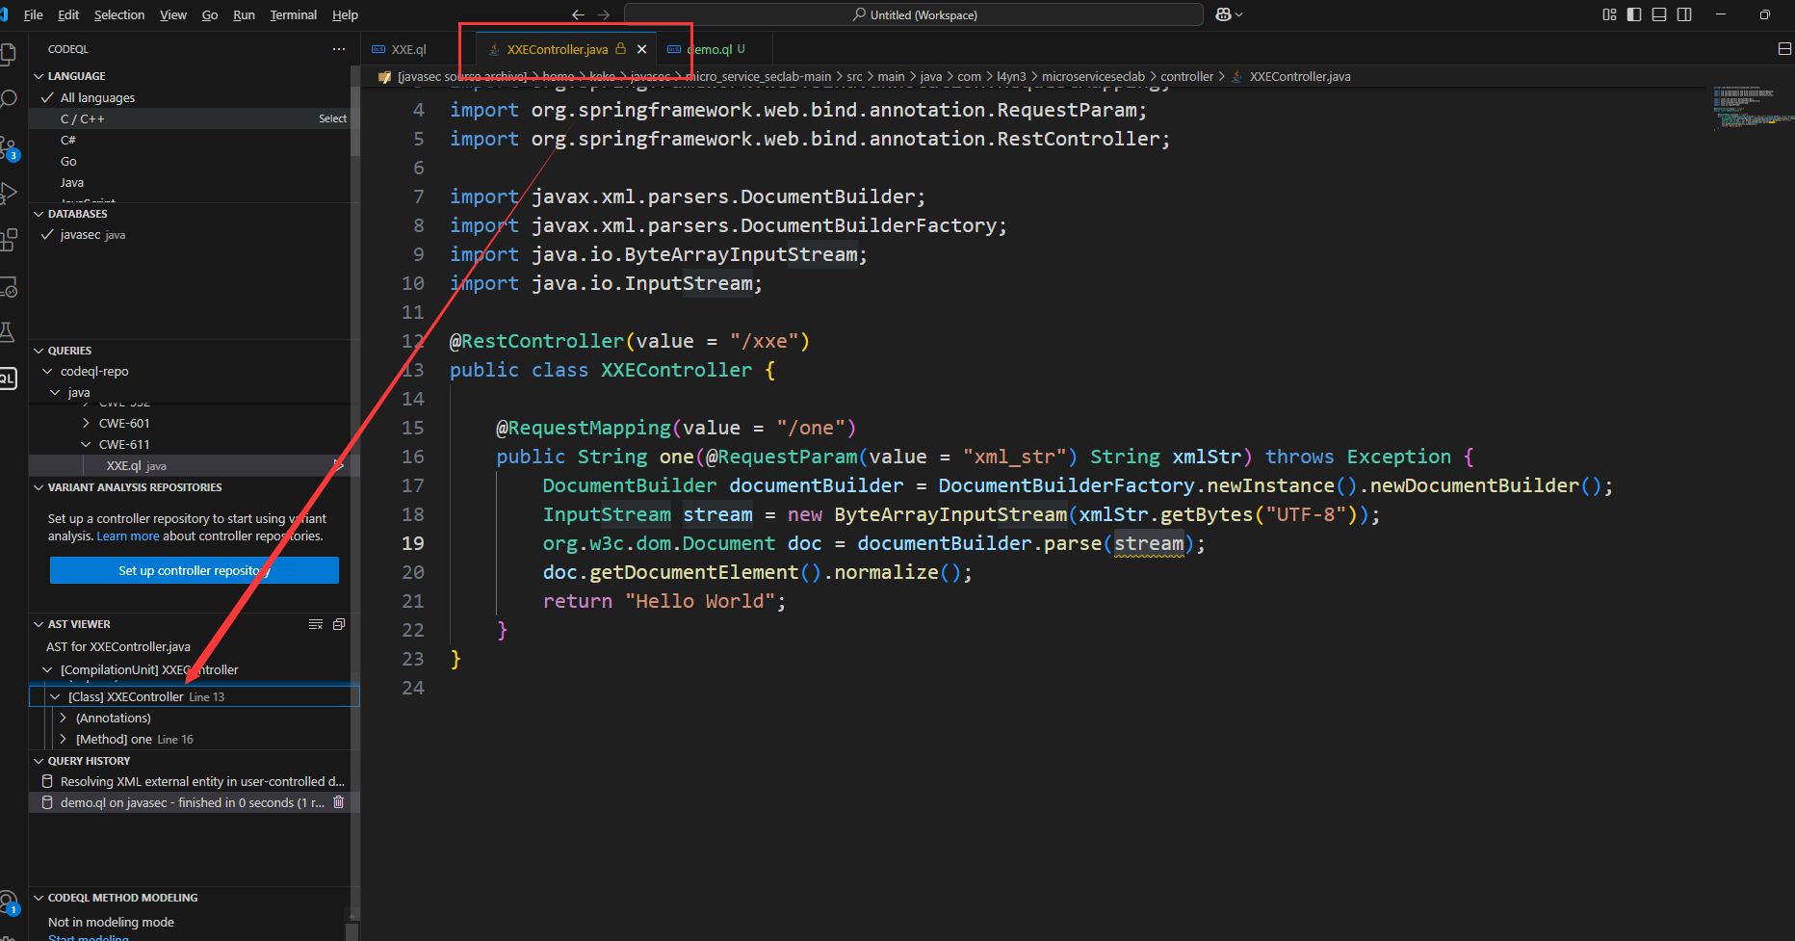Open the File menu
Screen dimensions: 1795x941
coord(33,14)
